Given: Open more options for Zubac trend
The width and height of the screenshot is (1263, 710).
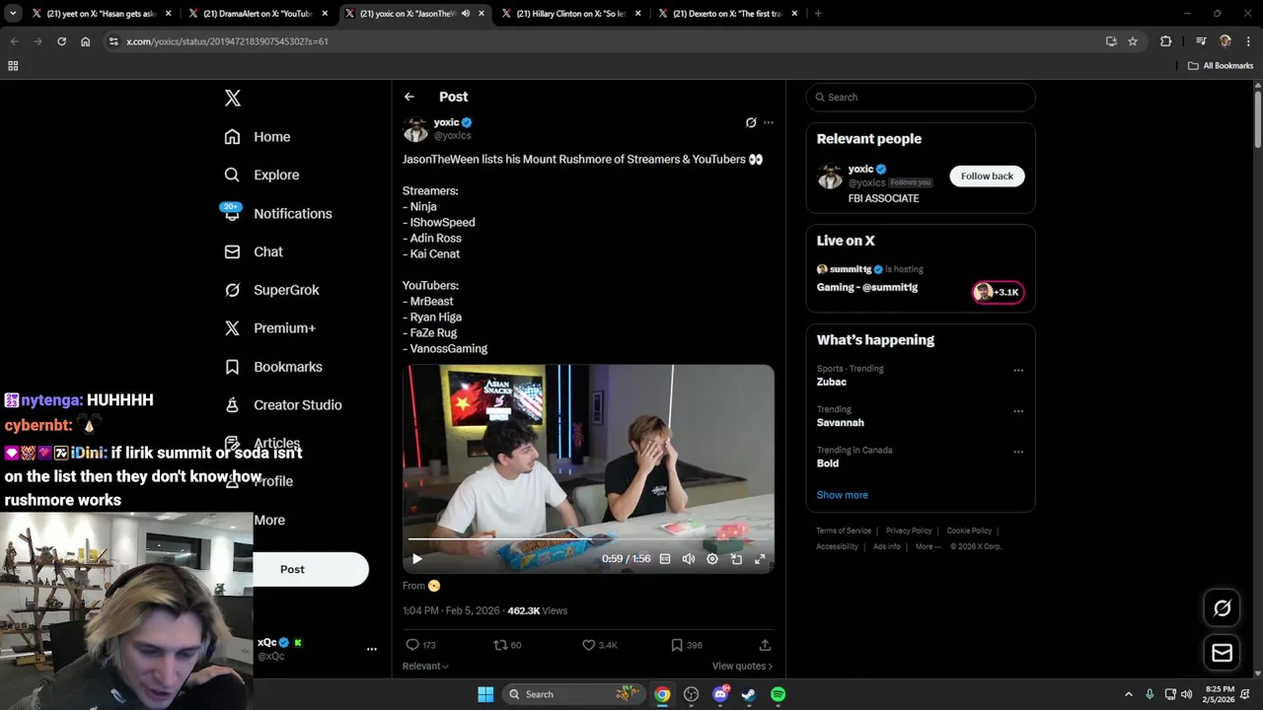Looking at the screenshot, I should 1018,371.
